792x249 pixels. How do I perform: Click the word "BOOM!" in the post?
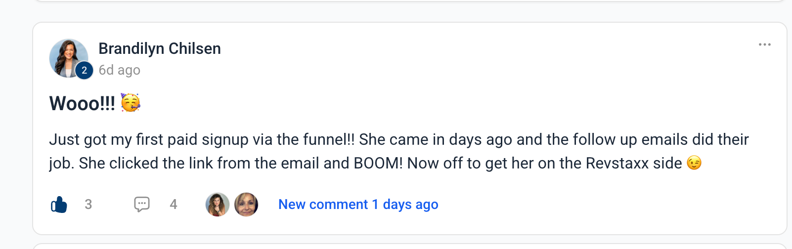coord(378,163)
